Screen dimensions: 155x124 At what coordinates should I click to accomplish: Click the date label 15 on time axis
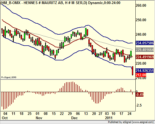point(54,114)
